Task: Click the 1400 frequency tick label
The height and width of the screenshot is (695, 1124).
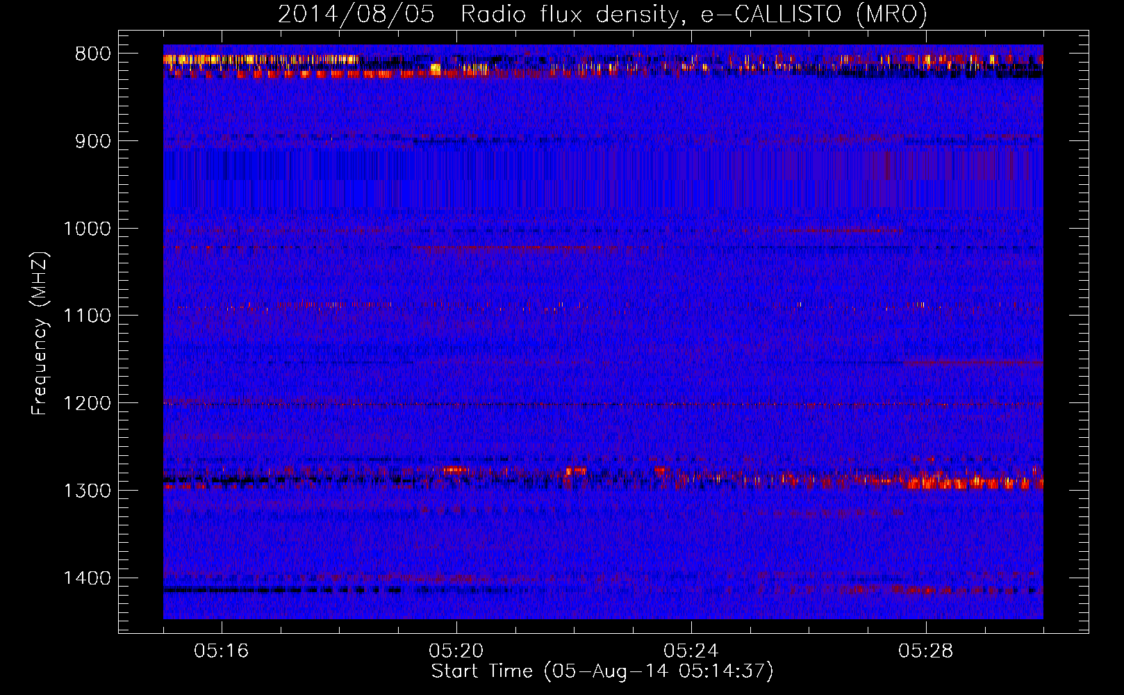Action: 87,578
